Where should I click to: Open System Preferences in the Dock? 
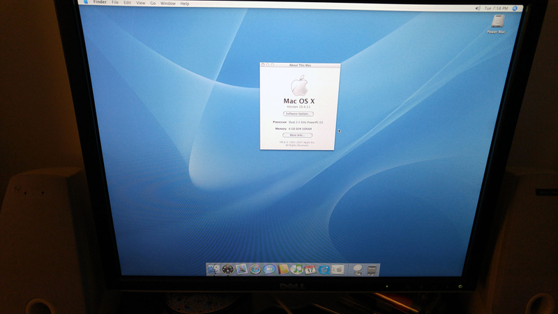tap(338, 269)
